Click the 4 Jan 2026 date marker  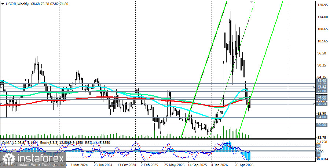pos(220,165)
